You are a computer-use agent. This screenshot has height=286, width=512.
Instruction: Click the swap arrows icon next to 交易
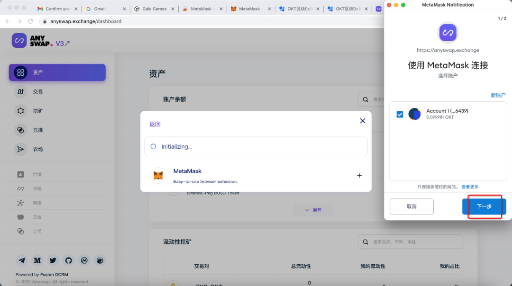click(x=20, y=92)
